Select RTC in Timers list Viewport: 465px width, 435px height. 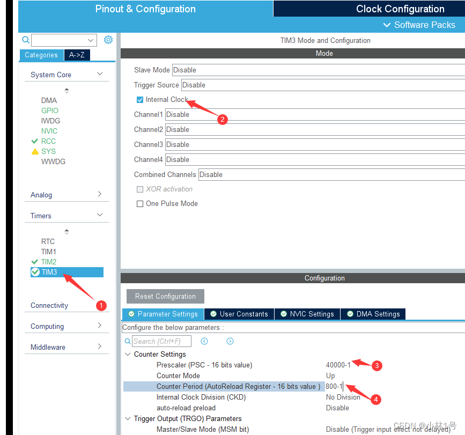coord(48,241)
